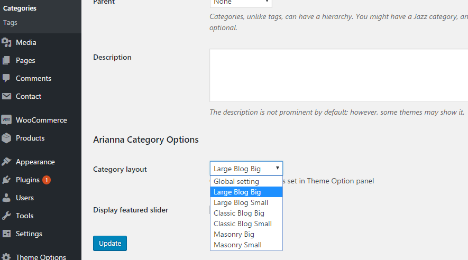Click the Plugins plug icon
The height and width of the screenshot is (260, 468).
point(6,180)
